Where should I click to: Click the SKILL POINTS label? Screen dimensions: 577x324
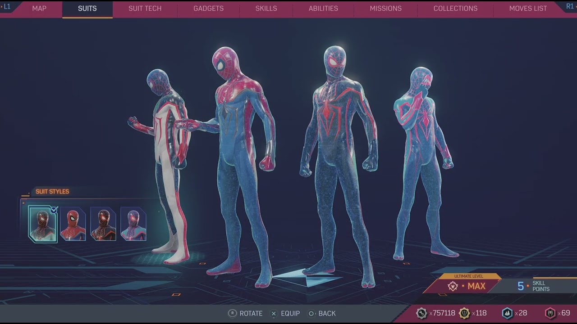click(x=541, y=286)
